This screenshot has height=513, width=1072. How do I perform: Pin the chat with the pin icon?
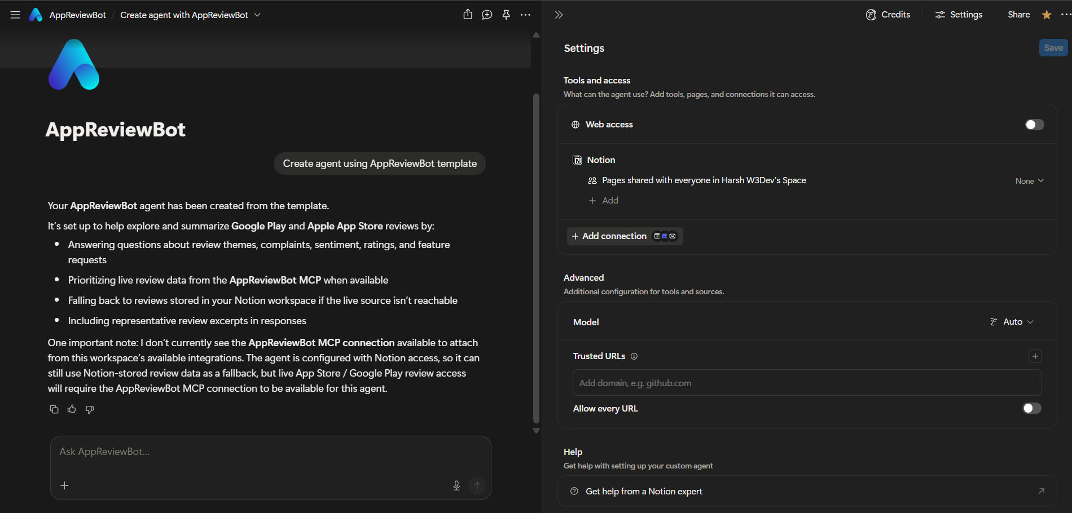pos(506,15)
